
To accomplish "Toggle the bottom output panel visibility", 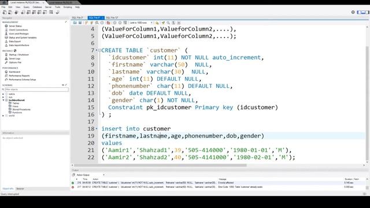I will click(363, 12).
